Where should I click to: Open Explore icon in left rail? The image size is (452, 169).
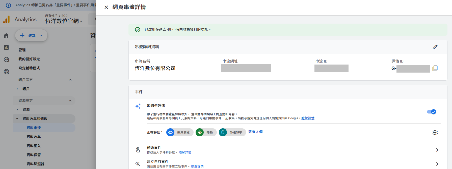point(6,60)
